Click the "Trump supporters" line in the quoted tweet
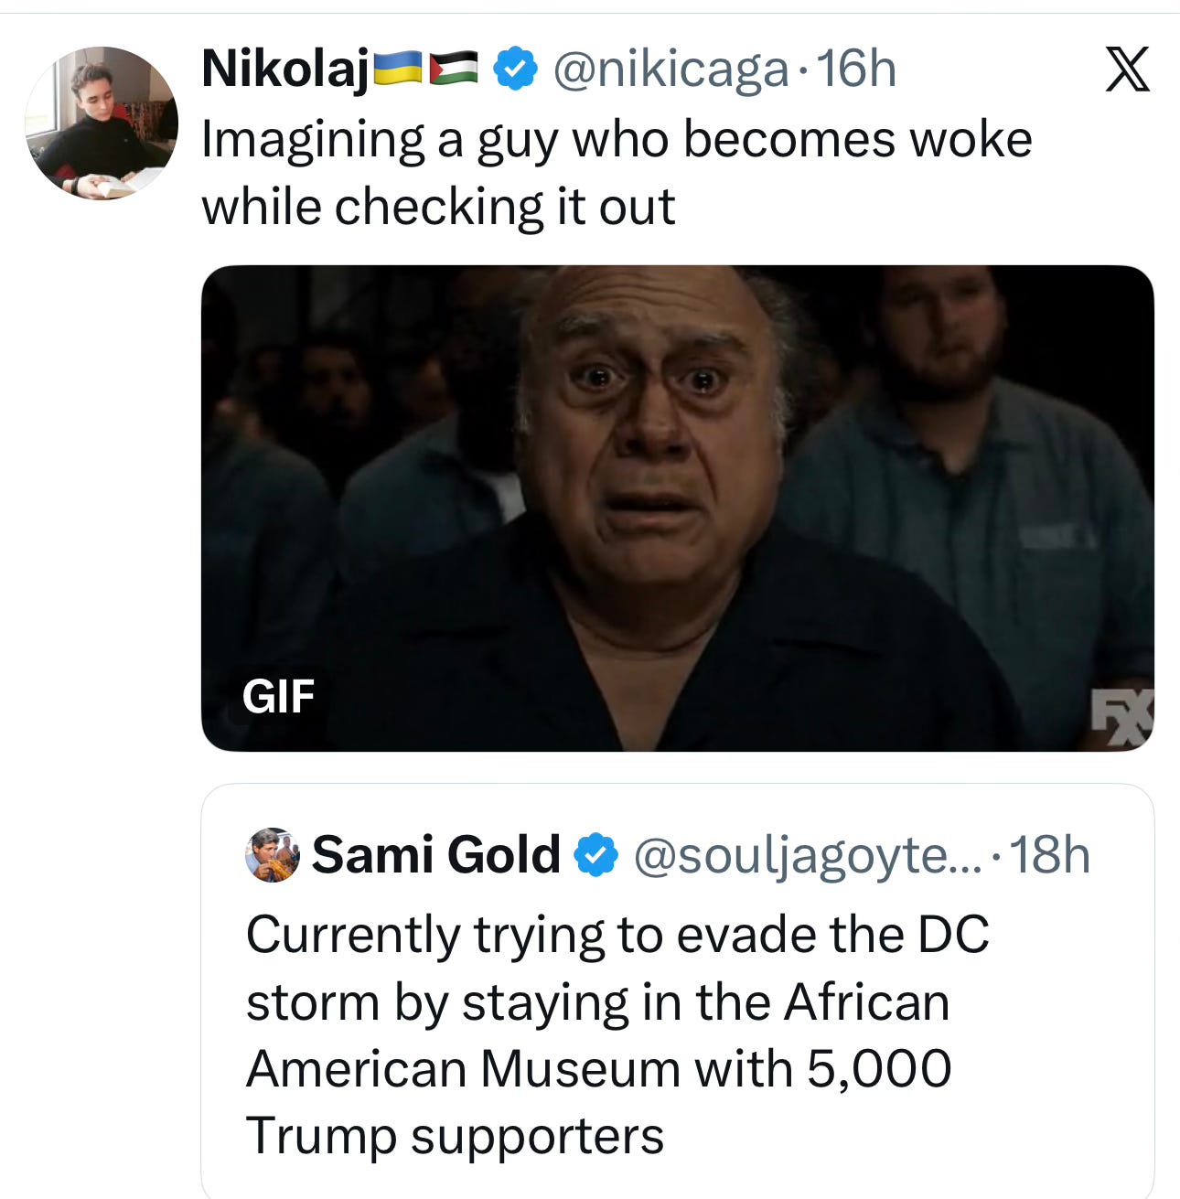 tap(455, 1137)
